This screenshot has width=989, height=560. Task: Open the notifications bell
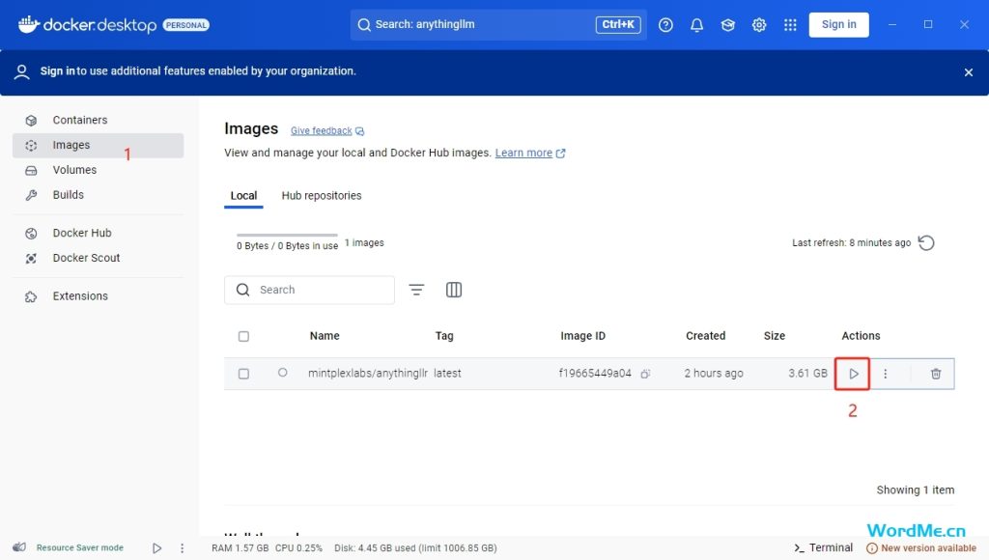pos(696,25)
